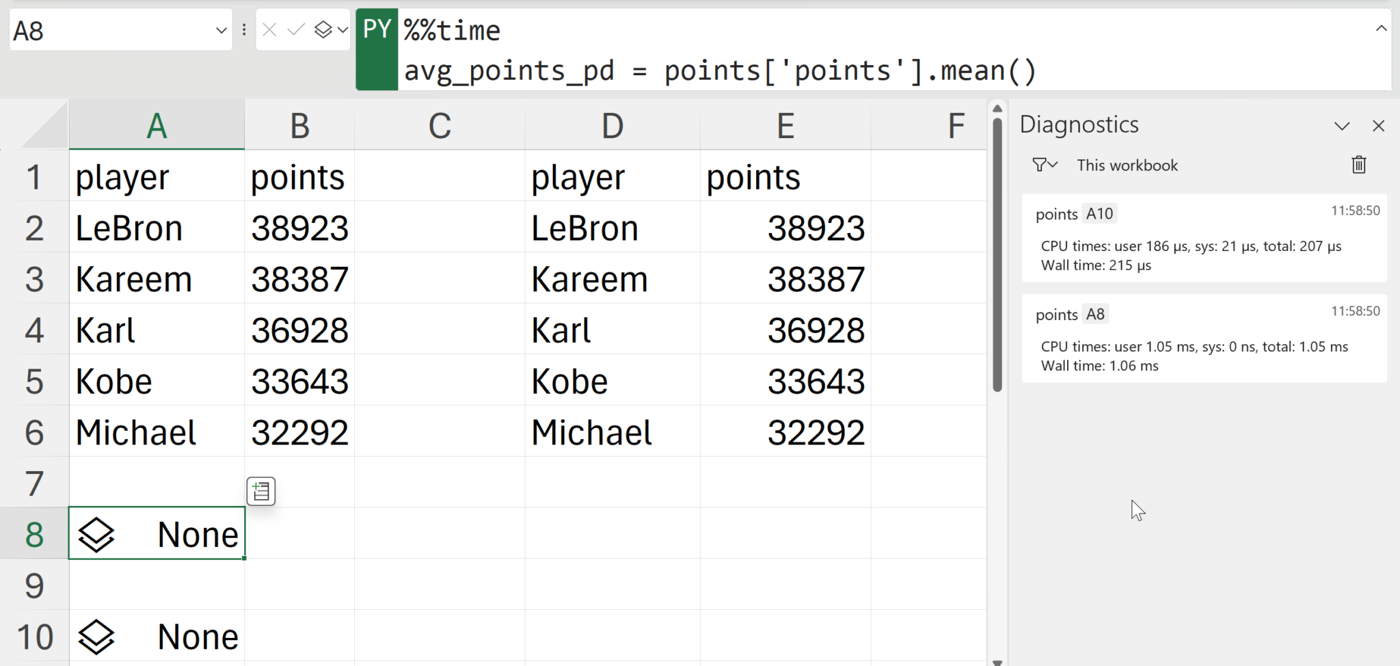This screenshot has width=1400, height=666.
Task: Click the vertical scrollbar thumb
Action: (x=997, y=253)
